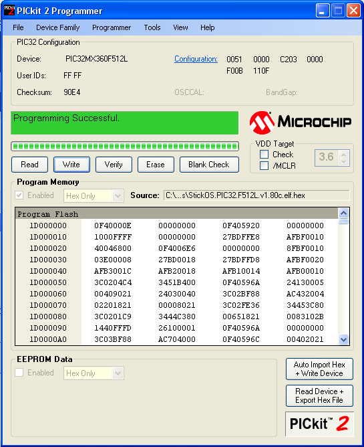Click memory cell 24130005
The width and height of the screenshot is (364, 447).
click(x=305, y=282)
